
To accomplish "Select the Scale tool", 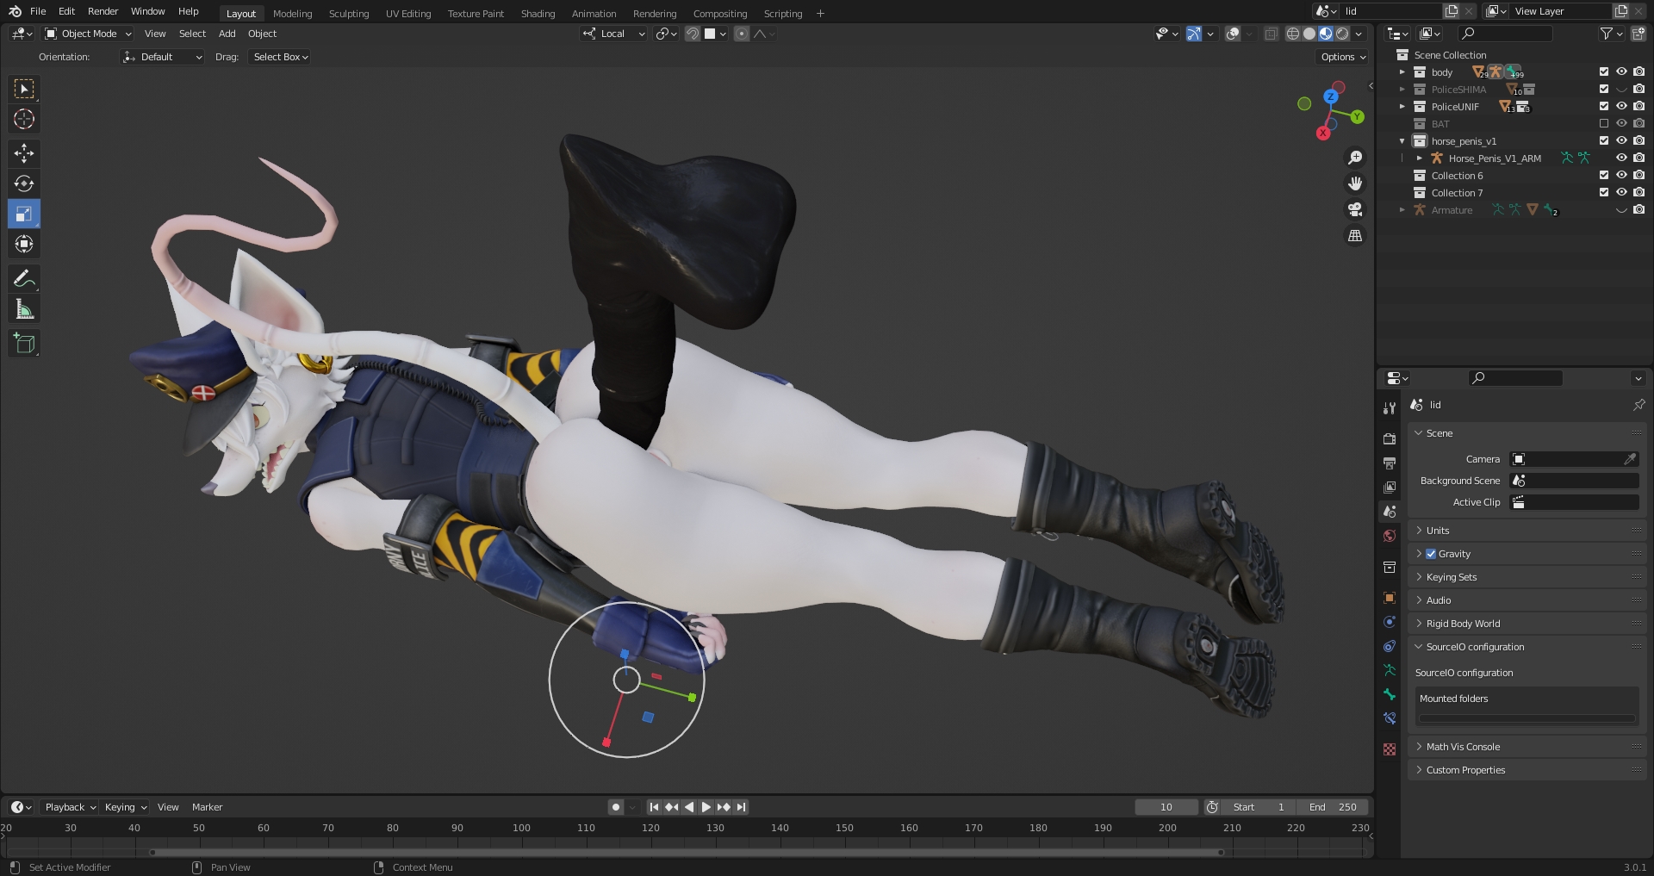I will coord(24,214).
